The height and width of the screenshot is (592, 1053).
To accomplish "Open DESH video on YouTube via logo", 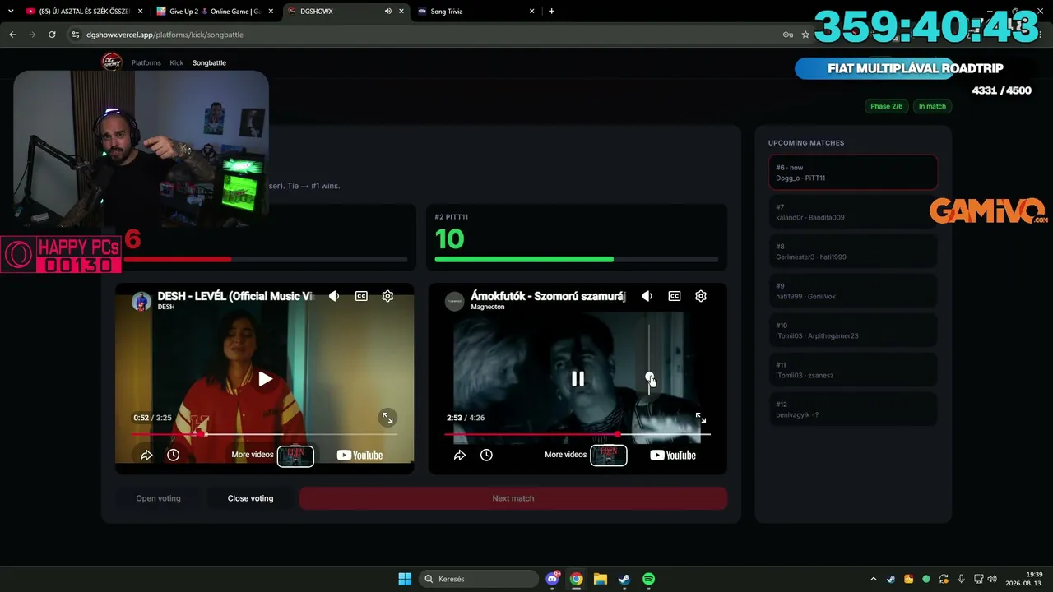I will coord(360,455).
